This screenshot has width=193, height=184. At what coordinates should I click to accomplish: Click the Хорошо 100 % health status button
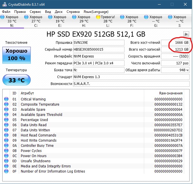click(x=16, y=55)
